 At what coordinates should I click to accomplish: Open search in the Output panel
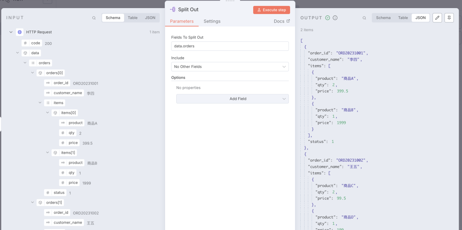(x=364, y=18)
